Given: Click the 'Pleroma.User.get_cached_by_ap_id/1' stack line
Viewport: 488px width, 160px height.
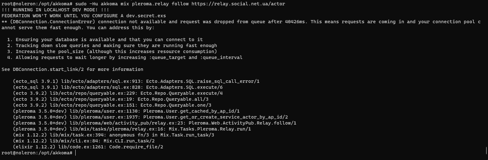Looking at the screenshot, I should coord(126,111).
